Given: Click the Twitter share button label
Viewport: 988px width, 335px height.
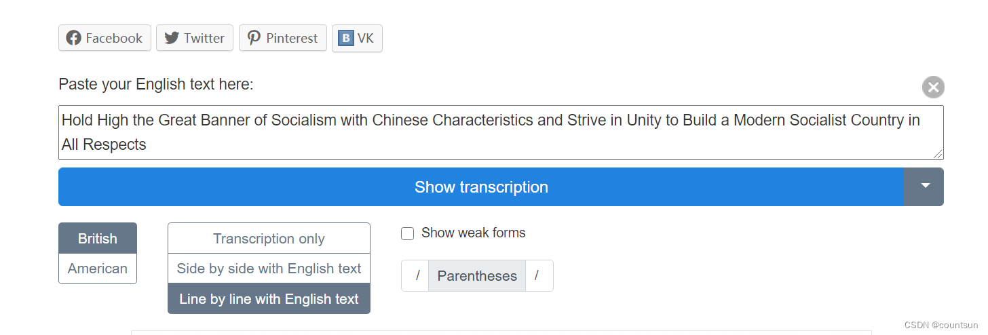Looking at the screenshot, I should tap(204, 39).
